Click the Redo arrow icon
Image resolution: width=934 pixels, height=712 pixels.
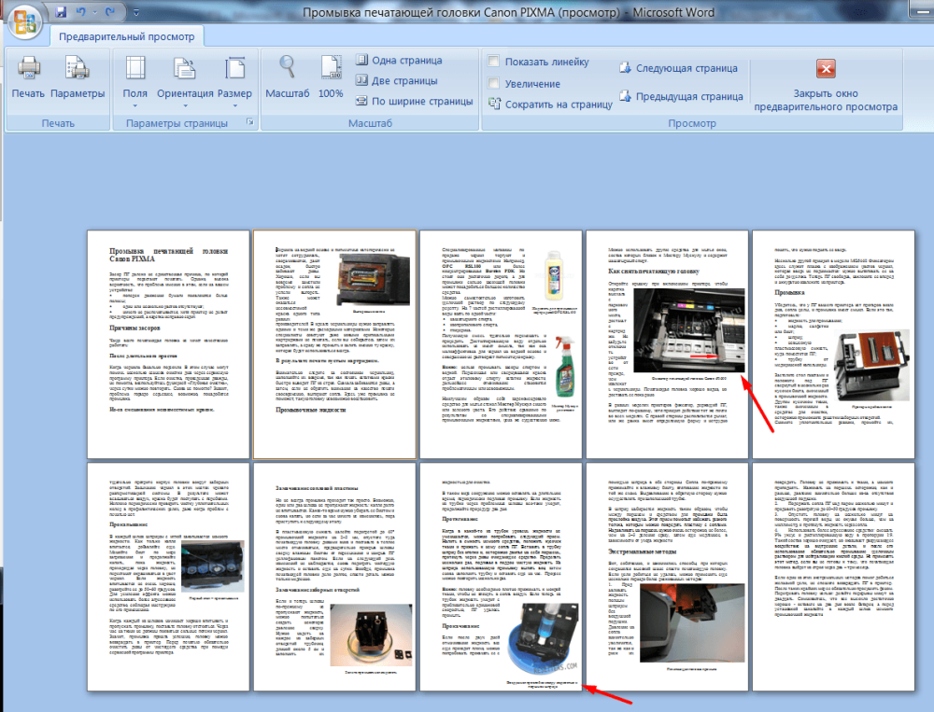tap(109, 12)
